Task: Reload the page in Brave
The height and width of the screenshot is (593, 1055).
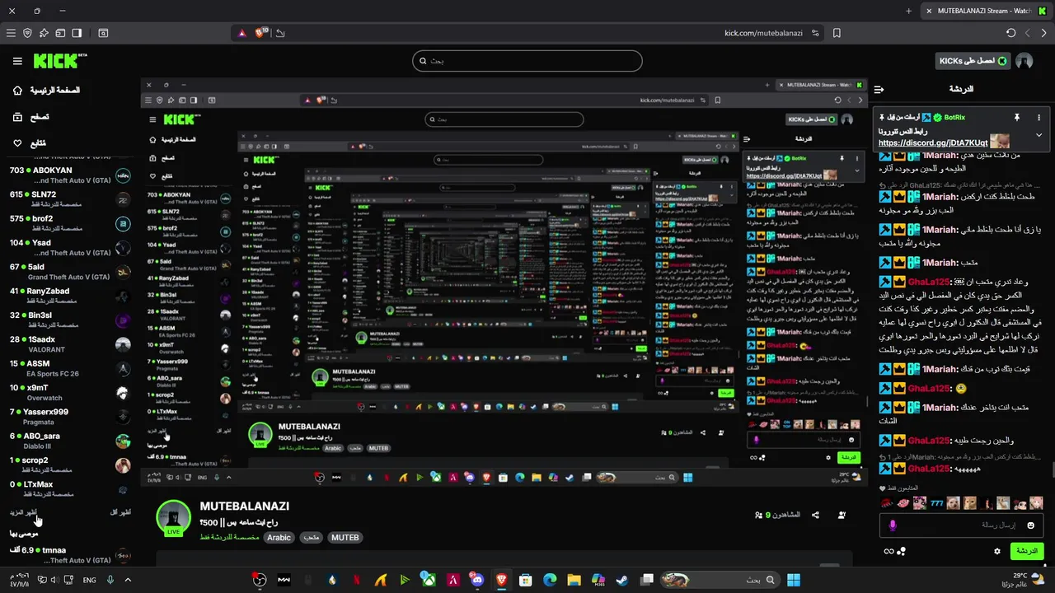Action: [1010, 33]
